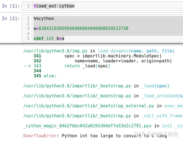This screenshot has width=183, height=142.
Task: Click the In [2] cell prompt
Action: click(x=11, y=19)
